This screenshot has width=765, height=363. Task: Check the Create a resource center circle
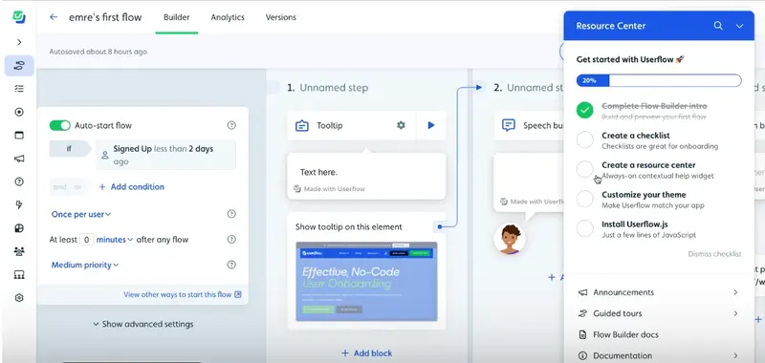click(584, 170)
